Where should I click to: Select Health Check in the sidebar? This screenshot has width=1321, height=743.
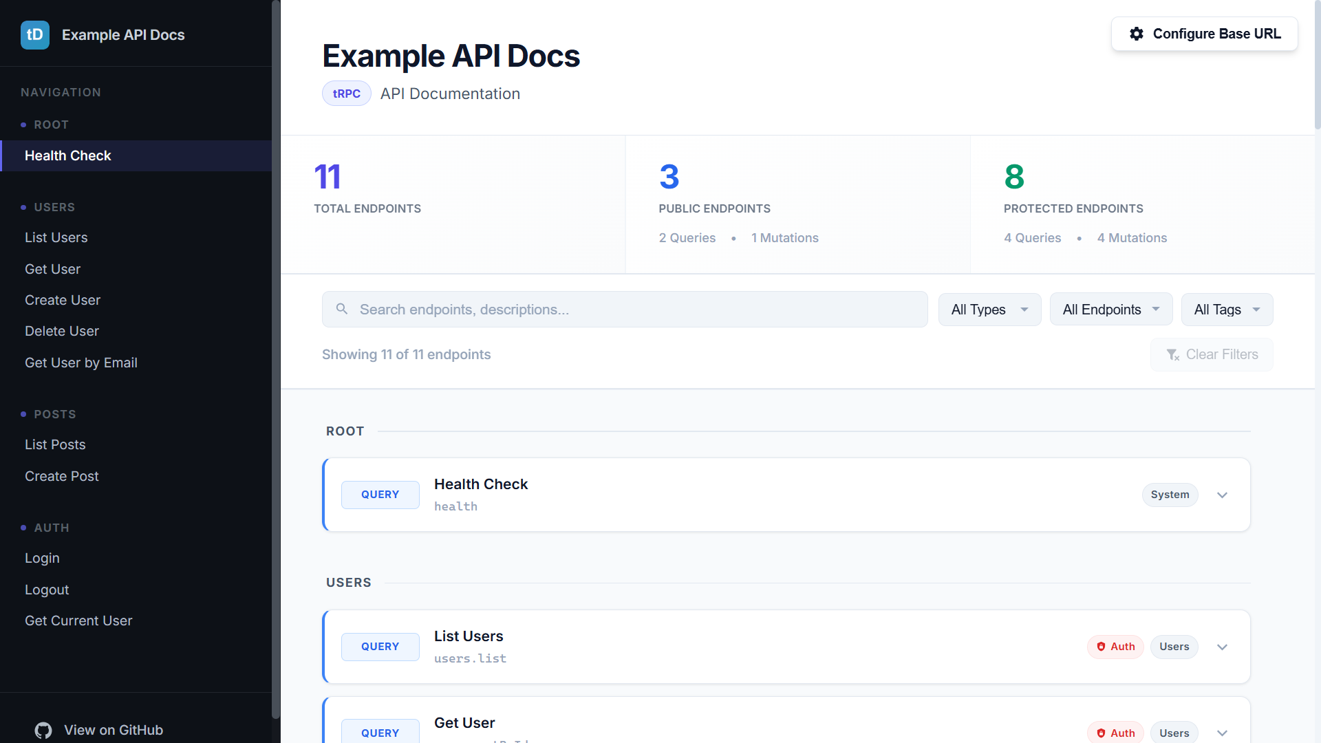click(136, 155)
